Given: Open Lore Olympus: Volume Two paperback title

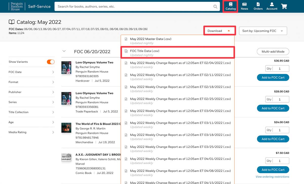Looking at the screenshot, I should (x=94, y=93).
